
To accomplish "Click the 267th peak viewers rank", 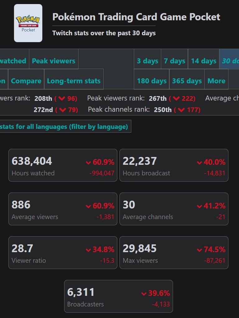I will [x=158, y=99].
